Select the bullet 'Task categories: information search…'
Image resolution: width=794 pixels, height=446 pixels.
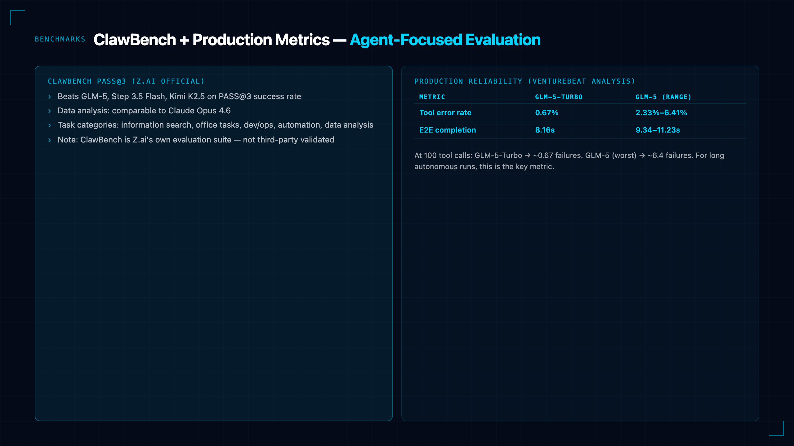point(216,125)
